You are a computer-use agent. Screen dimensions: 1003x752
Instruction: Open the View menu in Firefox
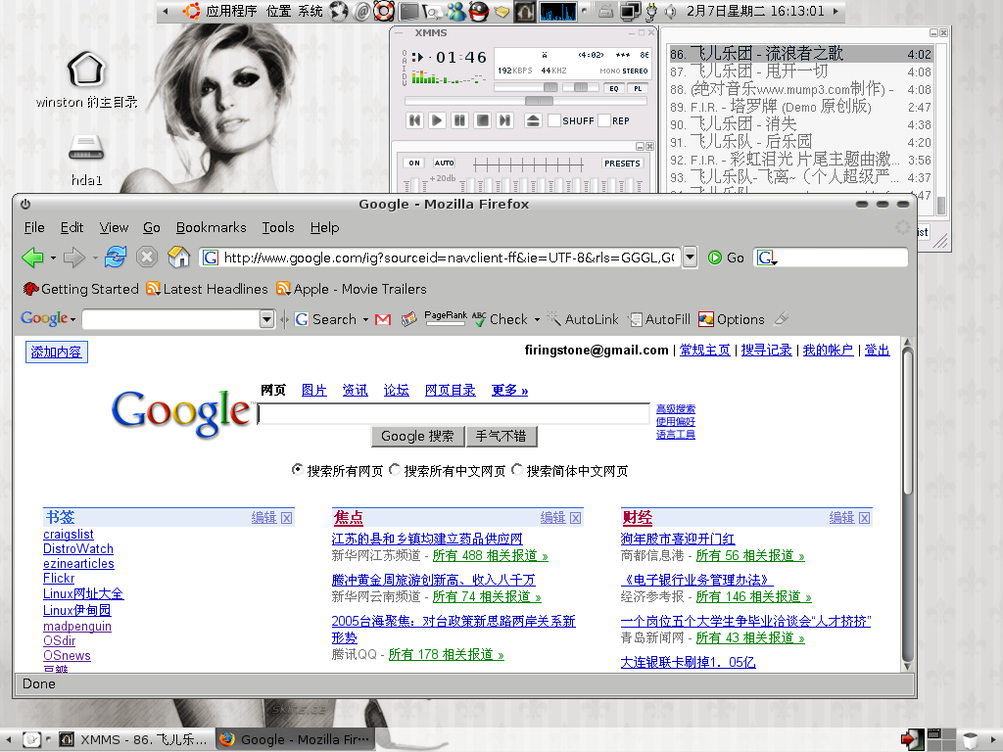[114, 227]
